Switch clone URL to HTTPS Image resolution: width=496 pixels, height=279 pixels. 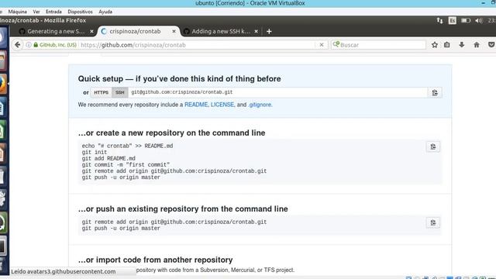click(101, 92)
